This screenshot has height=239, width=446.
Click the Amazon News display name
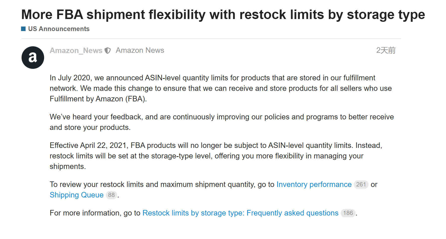point(140,50)
